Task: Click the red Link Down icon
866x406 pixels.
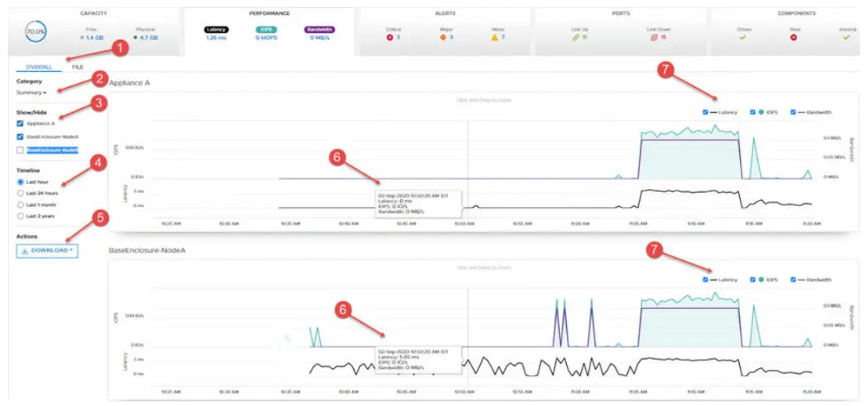Action: [653, 37]
